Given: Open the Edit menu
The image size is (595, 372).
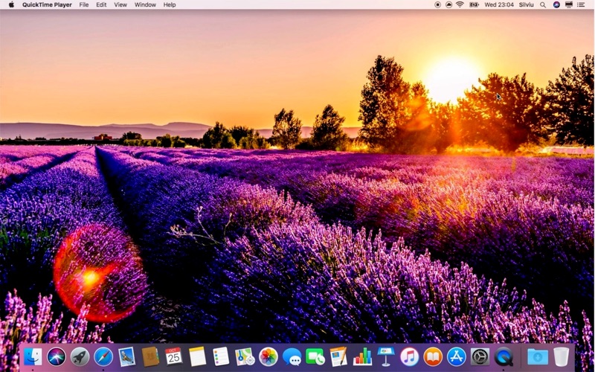Looking at the screenshot, I should pyautogui.click(x=101, y=4).
